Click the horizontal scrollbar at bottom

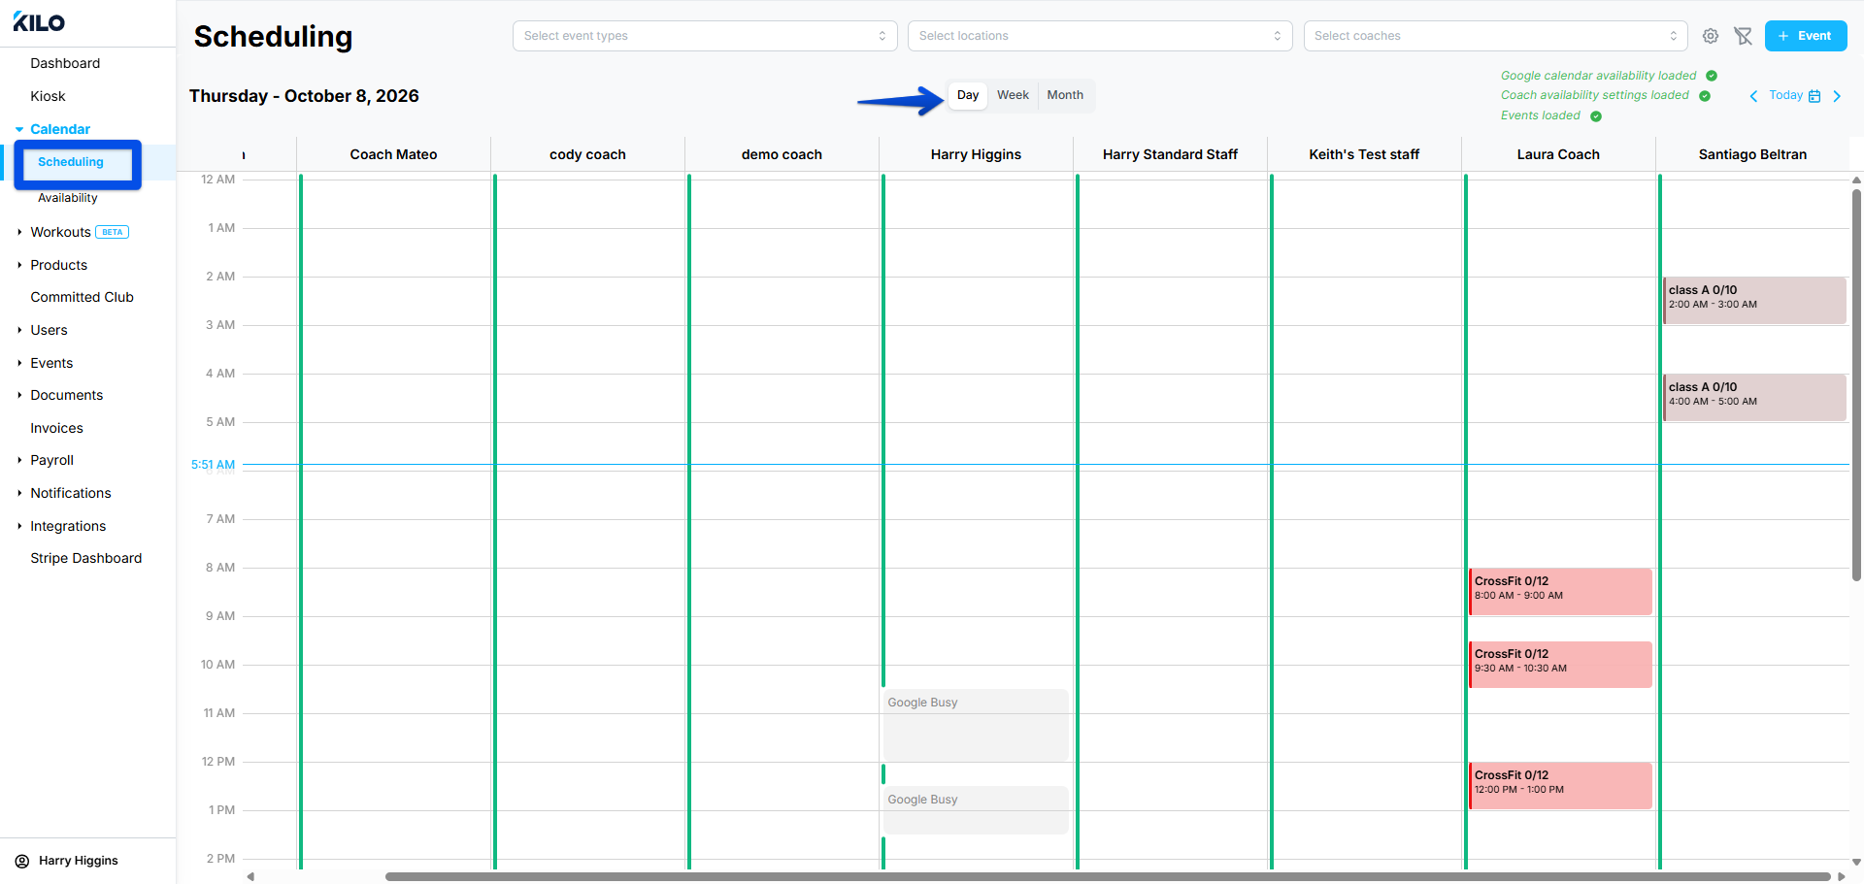[1108, 876]
